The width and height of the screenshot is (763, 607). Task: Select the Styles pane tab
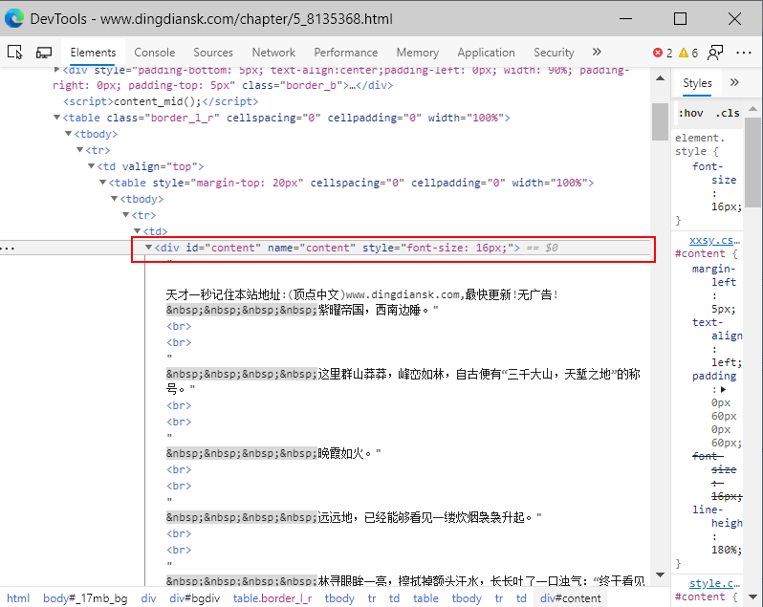(x=697, y=83)
